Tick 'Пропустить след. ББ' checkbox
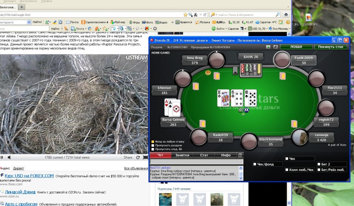354x206 pixels. coord(152,149)
